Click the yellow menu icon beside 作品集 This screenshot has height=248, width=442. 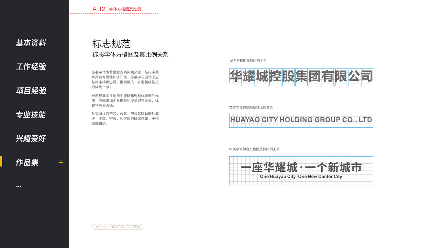(x=61, y=161)
